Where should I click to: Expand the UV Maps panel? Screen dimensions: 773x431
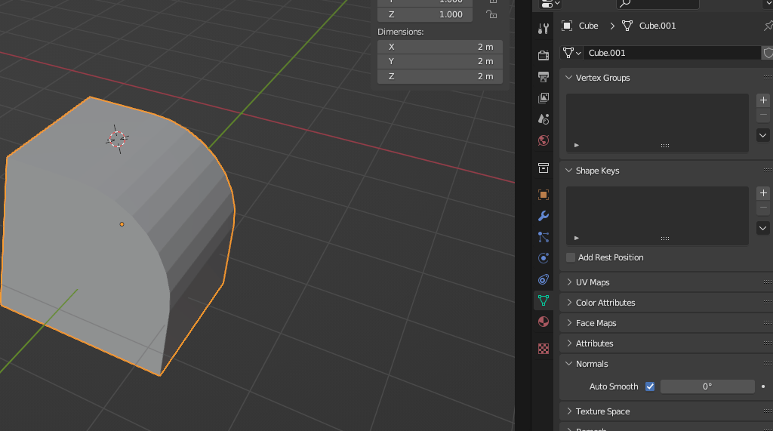point(569,282)
